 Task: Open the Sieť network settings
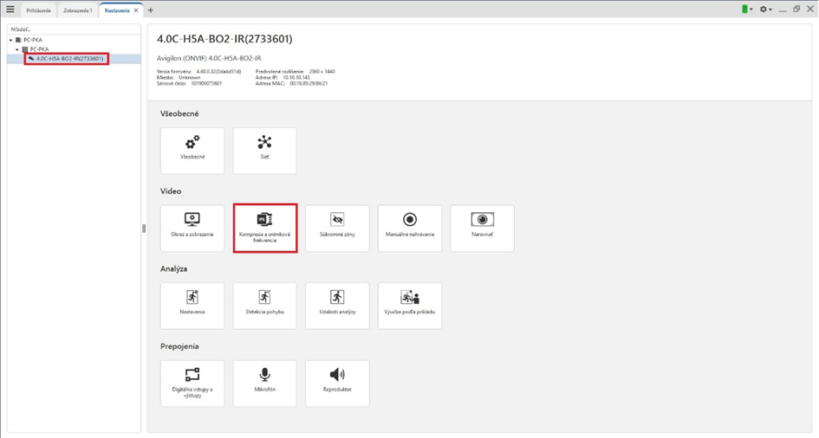point(264,151)
